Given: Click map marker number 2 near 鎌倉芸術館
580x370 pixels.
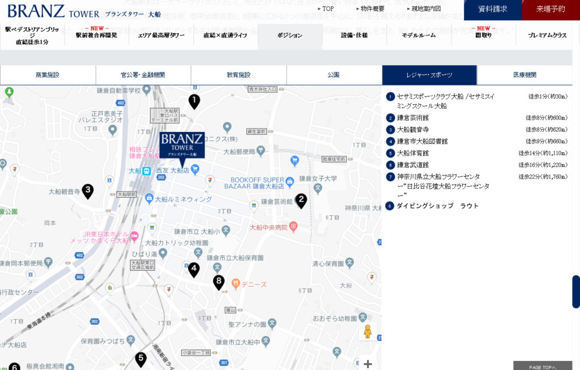Looking at the screenshot, I should click(301, 201).
